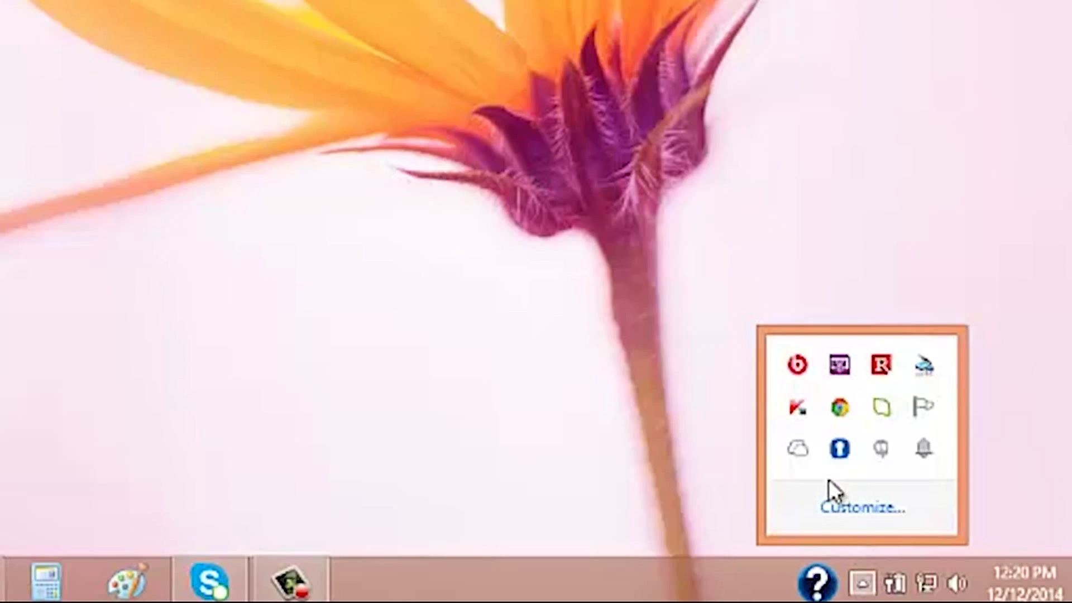Click the red R tray icon
The image size is (1072, 603).
click(881, 365)
